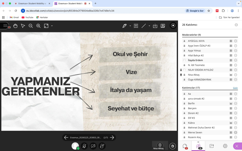Download the shared whiteboard file

155,26
